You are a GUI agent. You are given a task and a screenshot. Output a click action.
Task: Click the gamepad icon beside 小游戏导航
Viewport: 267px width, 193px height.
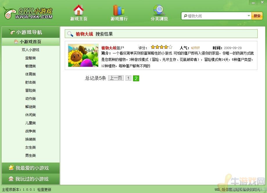(12, 32)
